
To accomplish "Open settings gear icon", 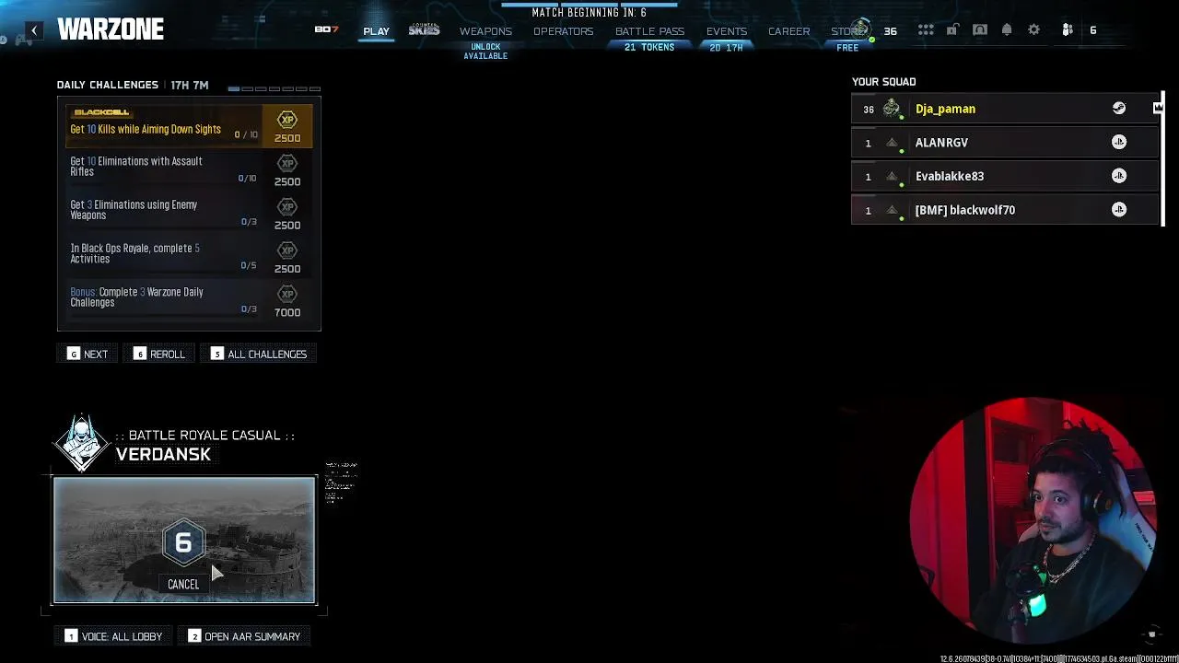I will pyautogui.click(x=1034, y=30).
